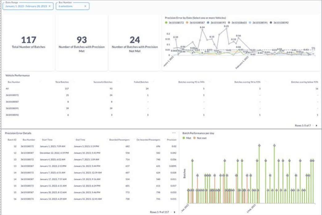
Task: Sort by End Time column header
Action: (x=80, y=140)
